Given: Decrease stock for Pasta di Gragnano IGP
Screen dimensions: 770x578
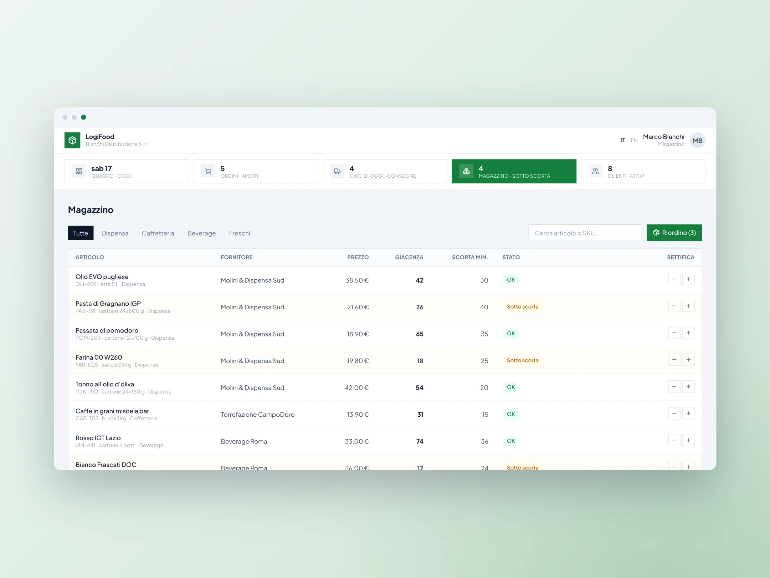Looking at the screenshot, I should [674, 306].
